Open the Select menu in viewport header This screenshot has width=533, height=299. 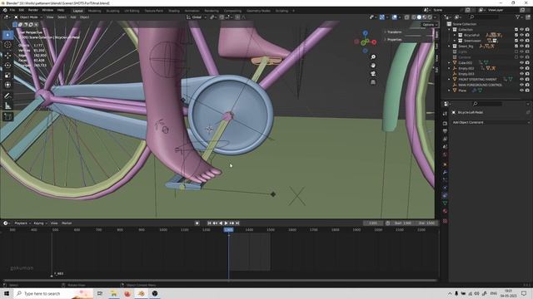pyautogui.click(x=62, y=17)
